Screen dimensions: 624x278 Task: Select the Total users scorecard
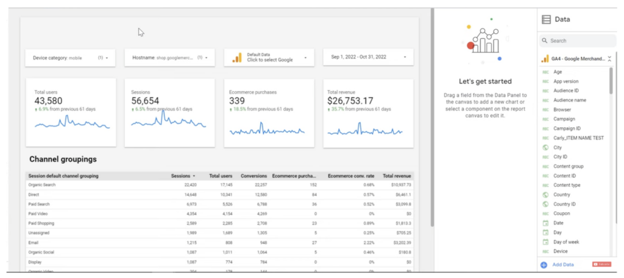[x=71, y=113]
